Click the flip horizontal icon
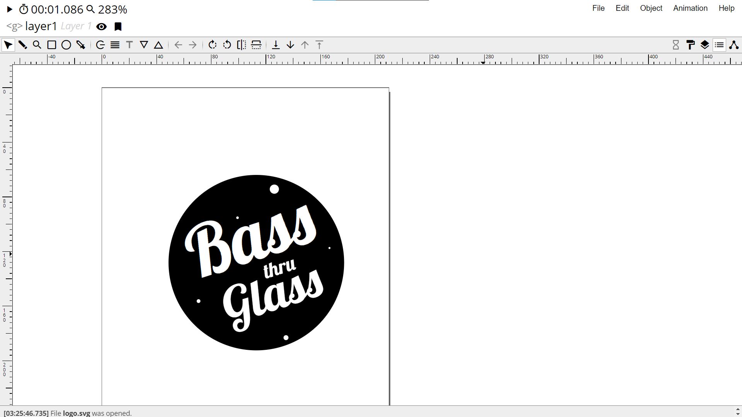The image size is (742, 417). (x=242, y=45)
